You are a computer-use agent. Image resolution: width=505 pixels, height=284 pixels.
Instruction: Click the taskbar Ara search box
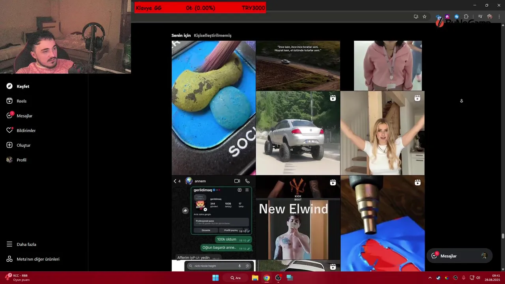pos(236,278)
